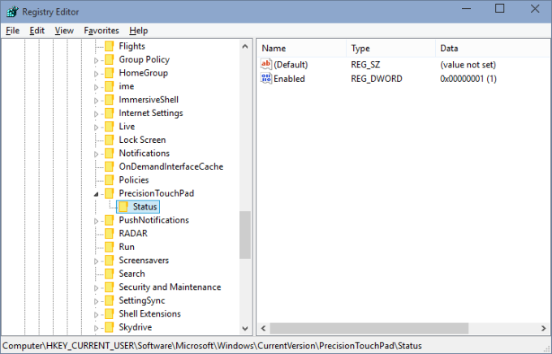Screen dimensions: 552x354
Task: Click the tree pane vertical scrollbar thumb
Action: point(245,234)
